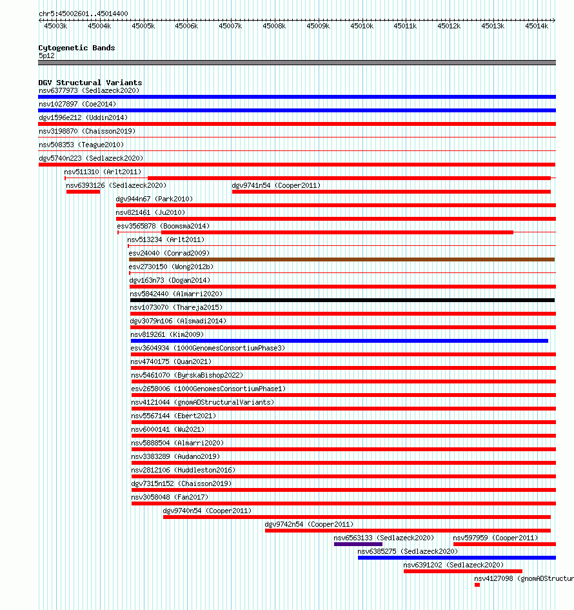The width and height of the screenshot is (574, 610).
Task: Click the blue bar for nsv819261 (Kim2009)
Action: click(x=339, y=341)
